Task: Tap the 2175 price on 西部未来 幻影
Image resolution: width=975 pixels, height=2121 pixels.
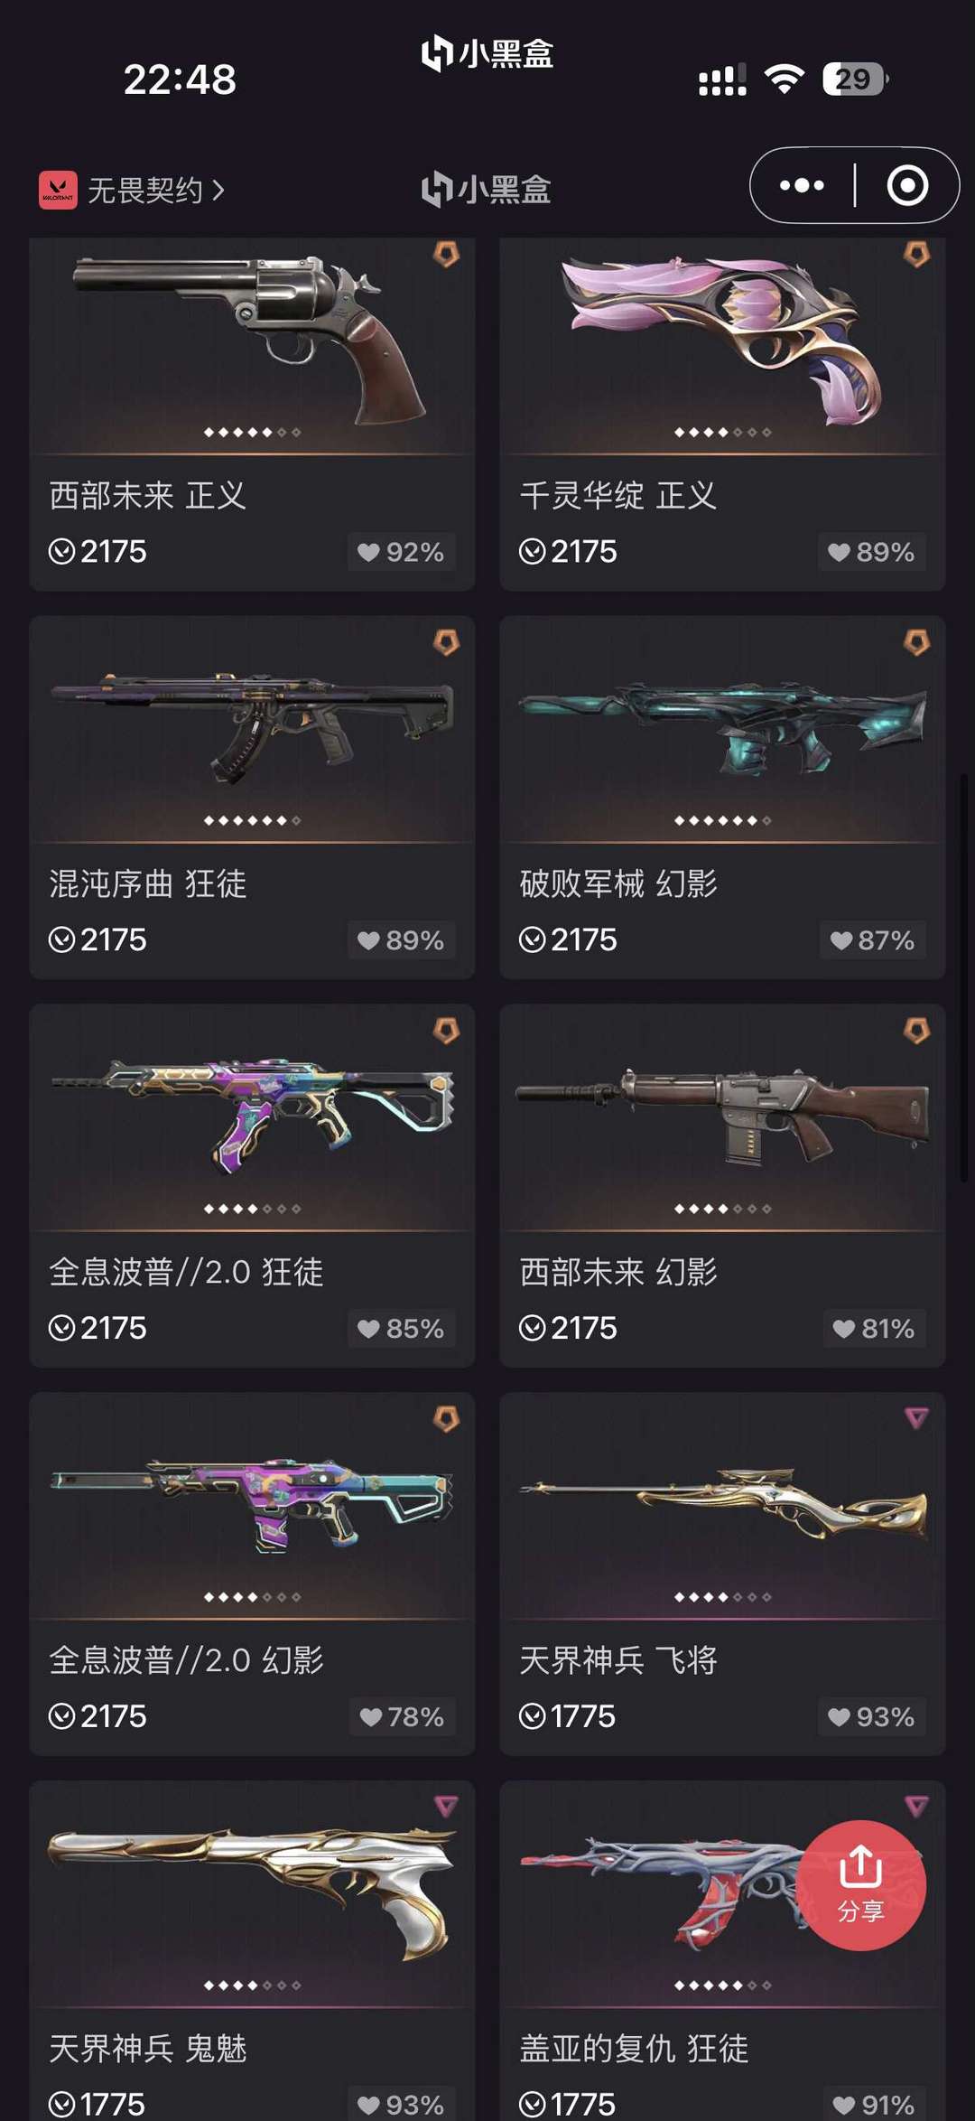Action: [583, 1328]
